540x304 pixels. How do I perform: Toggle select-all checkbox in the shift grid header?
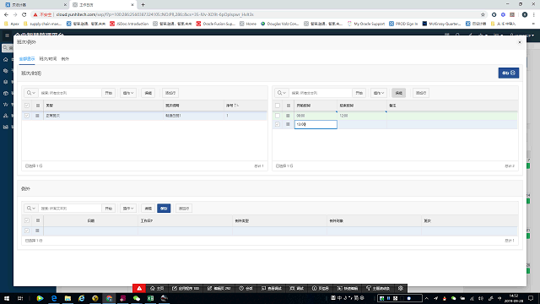[27, 106]
